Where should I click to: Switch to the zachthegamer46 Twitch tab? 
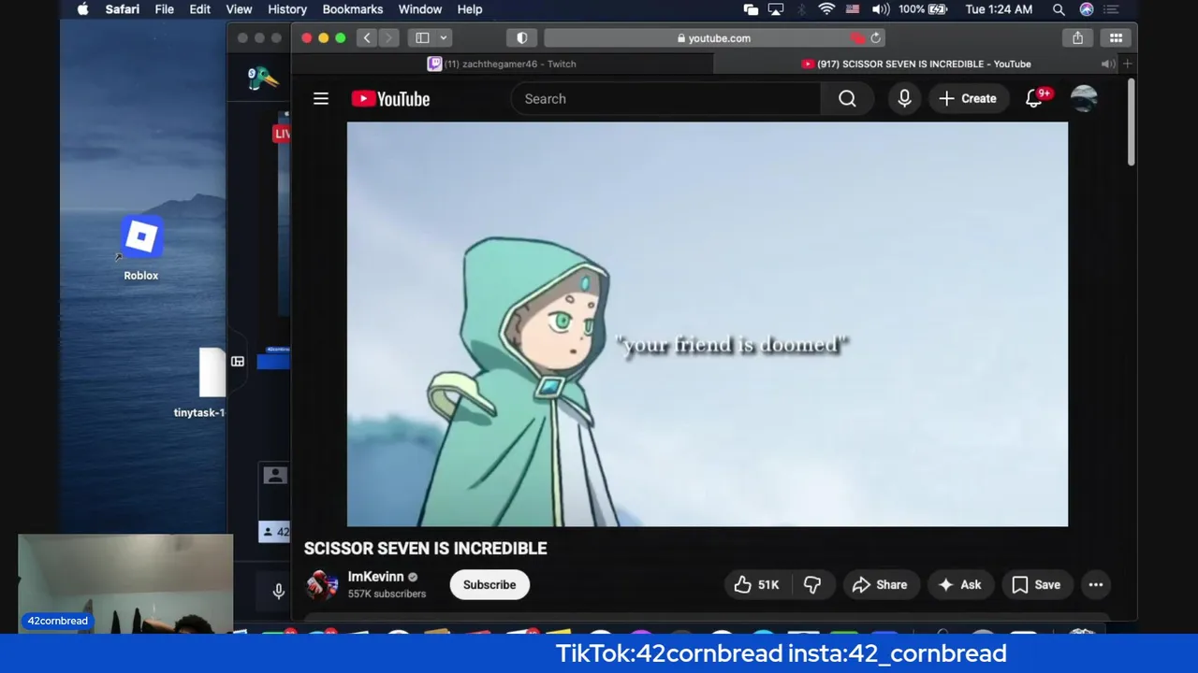(502, 64)
